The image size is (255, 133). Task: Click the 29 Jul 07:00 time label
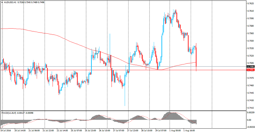point(161,130)
